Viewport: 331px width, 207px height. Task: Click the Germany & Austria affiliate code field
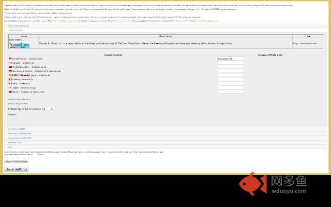[231, 71]
